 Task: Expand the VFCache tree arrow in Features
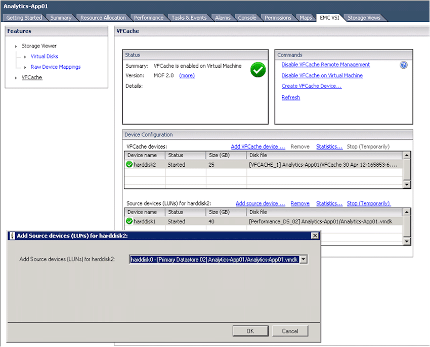tap(16, 78)
